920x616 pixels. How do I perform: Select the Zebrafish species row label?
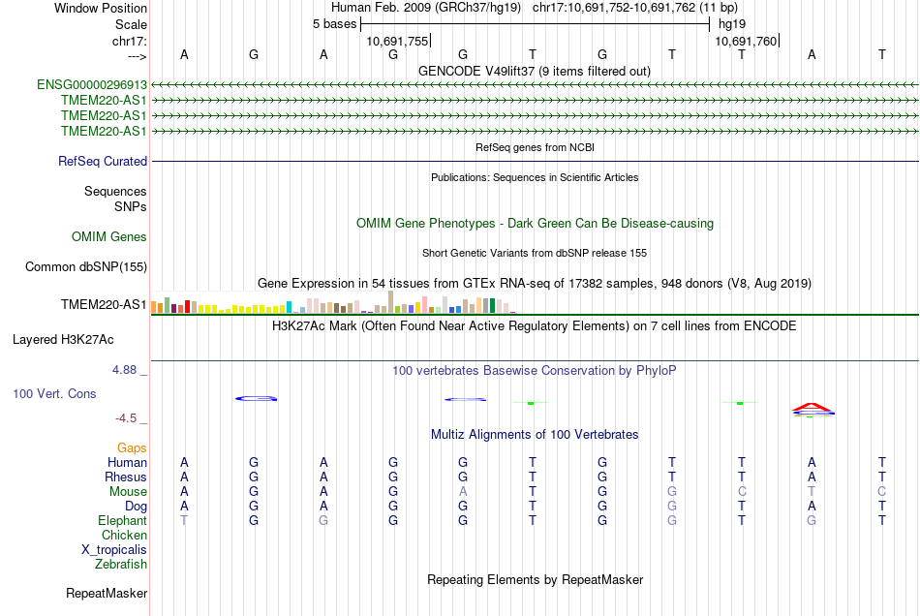(x=121, y=565)
